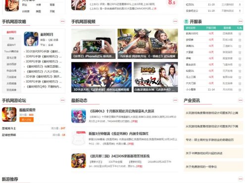The image size is (245, 183).
Task: Select the 死神 guide tab
Action: pyautogui.click(x=11, y=39)
